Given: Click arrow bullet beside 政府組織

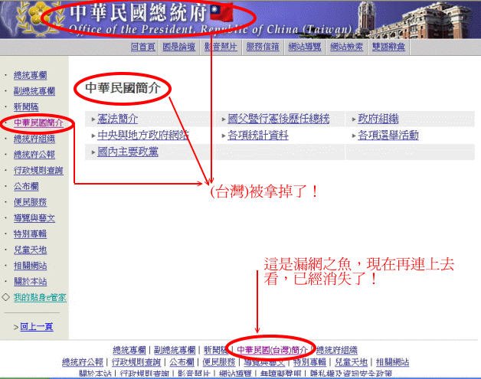Looking at the screenshot, I should tap(354, 119).
